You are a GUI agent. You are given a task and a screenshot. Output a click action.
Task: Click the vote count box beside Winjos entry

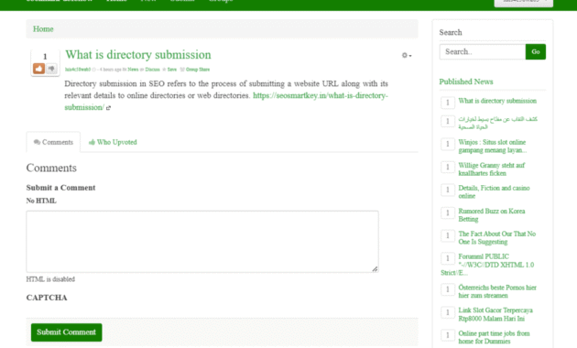[448, 144]
